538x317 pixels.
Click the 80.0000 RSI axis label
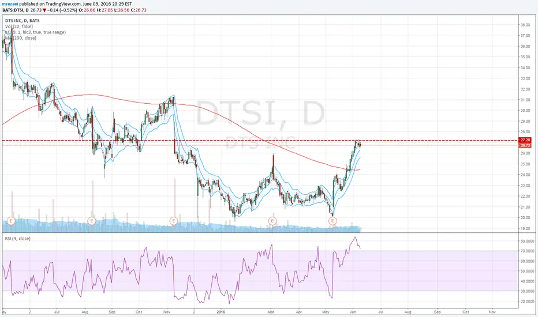(x=528, y=241)
